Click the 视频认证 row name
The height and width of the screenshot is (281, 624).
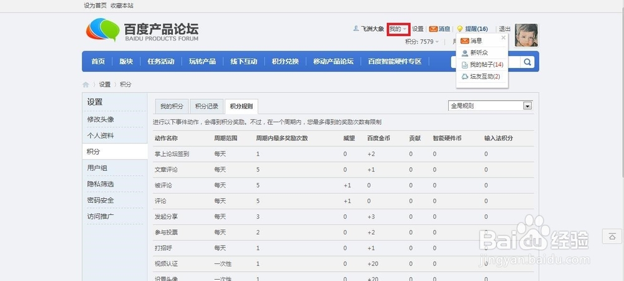(x=166, y=264)
